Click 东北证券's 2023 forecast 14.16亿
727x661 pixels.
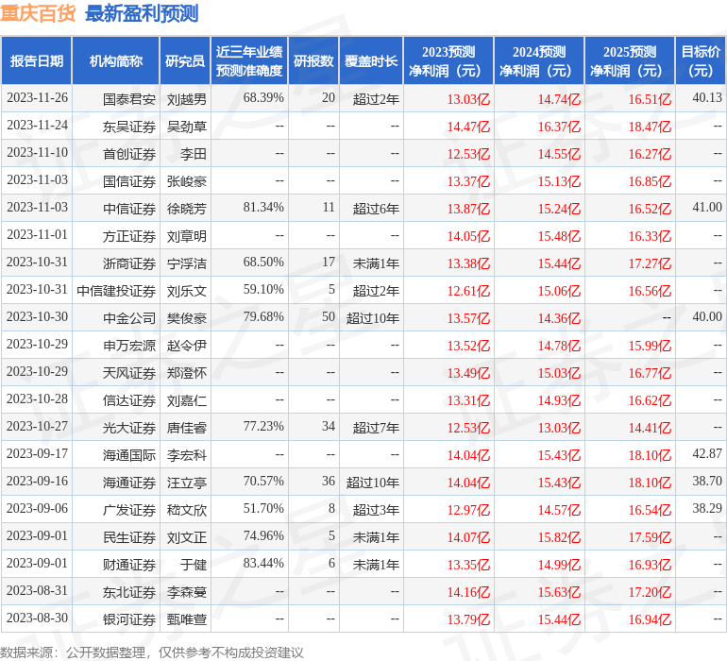point(468,592)
